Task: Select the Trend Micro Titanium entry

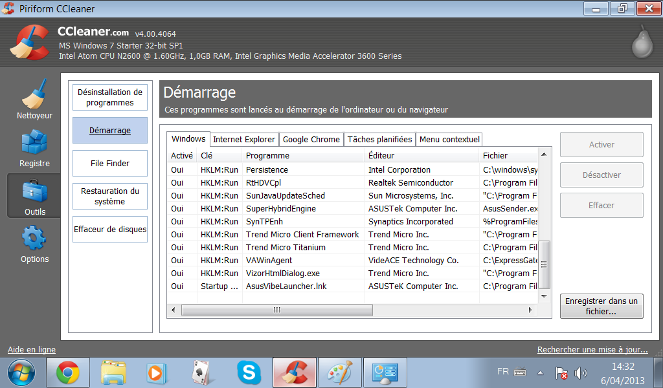Action: click(352, 248)
